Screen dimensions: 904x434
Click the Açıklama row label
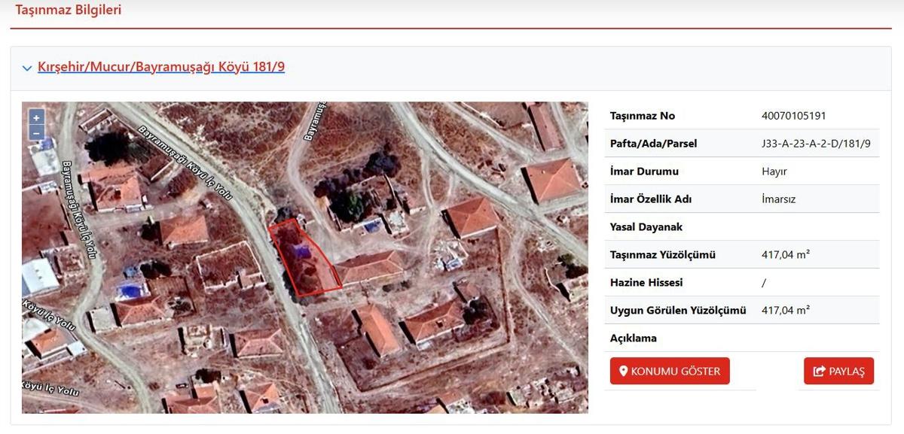pyautogui.click(x=633, y=338)
